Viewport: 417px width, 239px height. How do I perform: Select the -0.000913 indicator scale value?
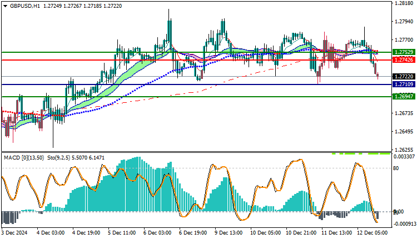404,224
